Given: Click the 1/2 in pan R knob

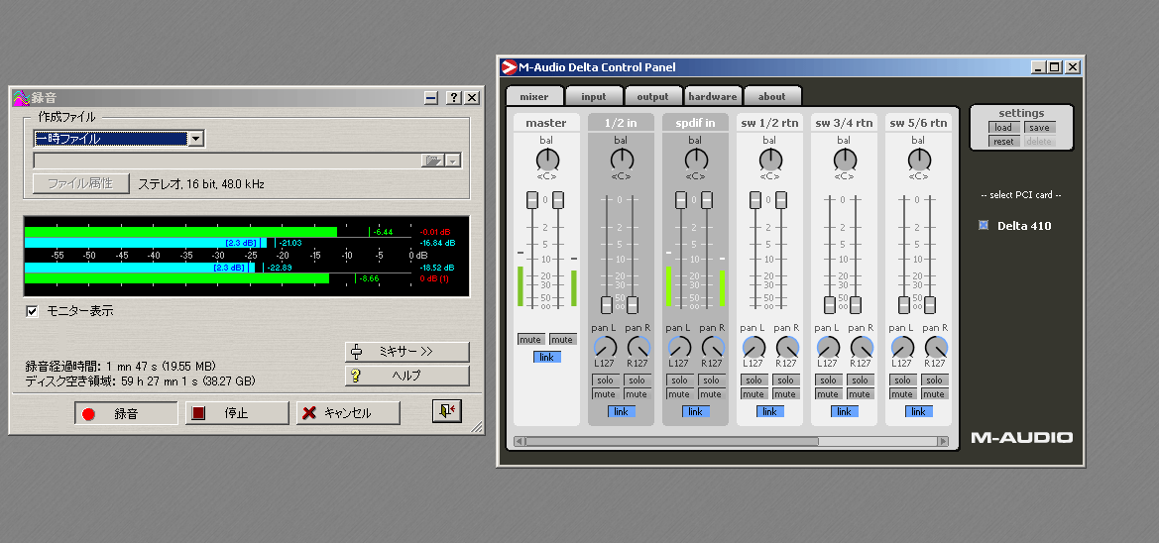Looking at the screenshot, I should pos(638,347).
